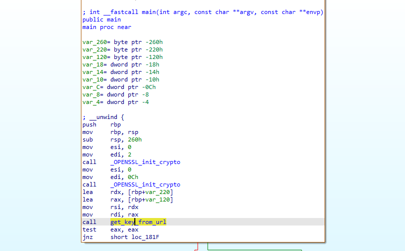Click the 'mov rbp, rsp' instruction
Screen dimensions: 405x251
point(110,132)
